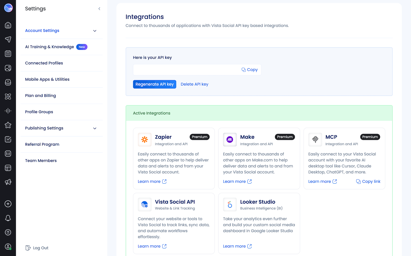Click the Regenerate API key button
The height and width of the screenshot is (256, 411).
[x=155, y=84]
